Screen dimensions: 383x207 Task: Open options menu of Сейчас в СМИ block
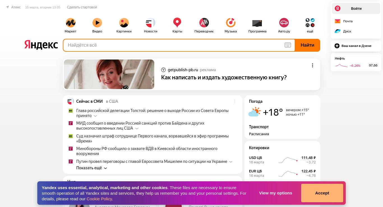click(235, 101)
